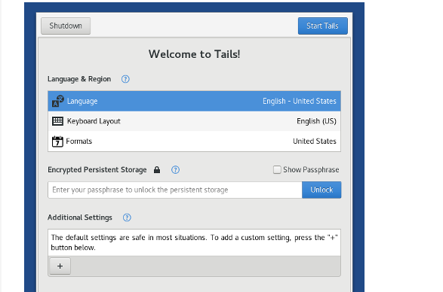Open Additional Settings help icon
This screenshot has width=443, height=292.
[127, 217]
